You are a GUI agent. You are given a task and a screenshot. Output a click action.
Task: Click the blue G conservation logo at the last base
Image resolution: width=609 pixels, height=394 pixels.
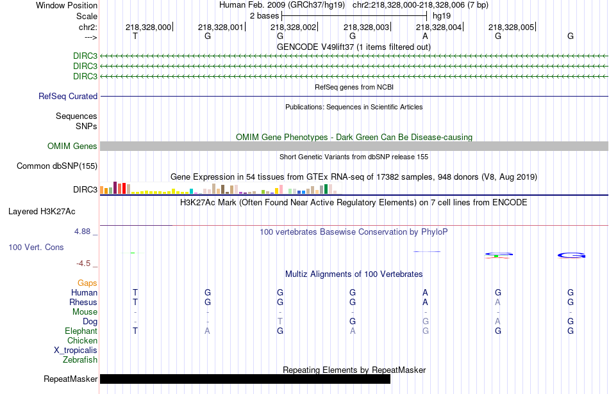[571, 255]
